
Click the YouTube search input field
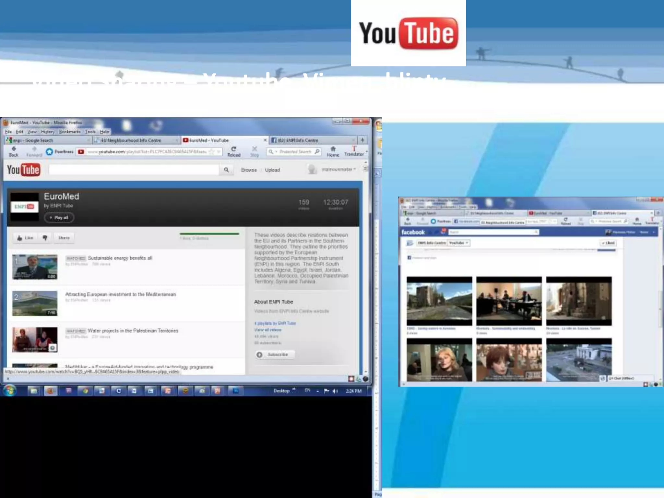click(x=134, y=170)
